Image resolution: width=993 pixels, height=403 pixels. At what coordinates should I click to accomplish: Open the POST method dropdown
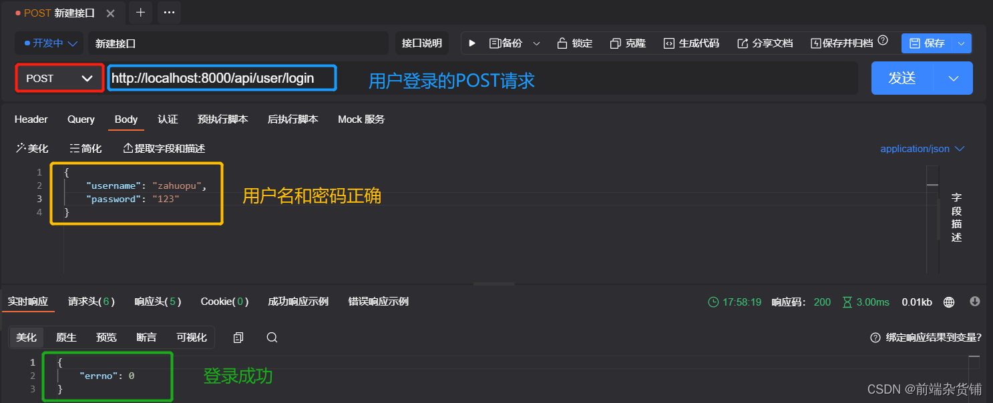(59, 78)
